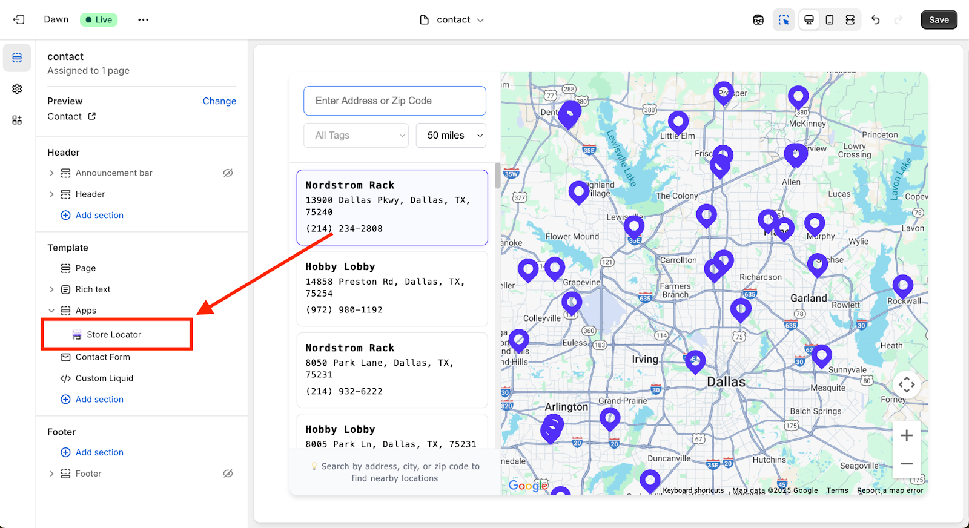This screenshot has width=969, height=528.
Task: Select the Nordstrom Rack Dallas Pkwy card
Action: [x=392, y=207]
